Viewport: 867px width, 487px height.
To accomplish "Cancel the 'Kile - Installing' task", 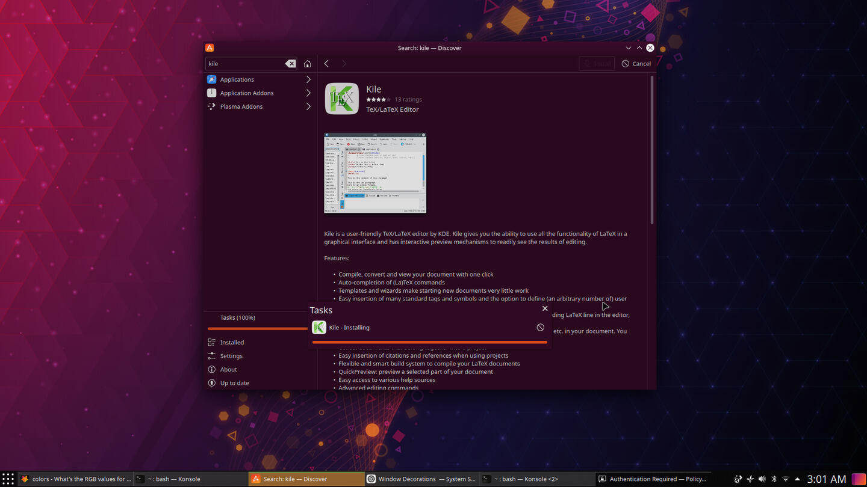I will 541,328.
